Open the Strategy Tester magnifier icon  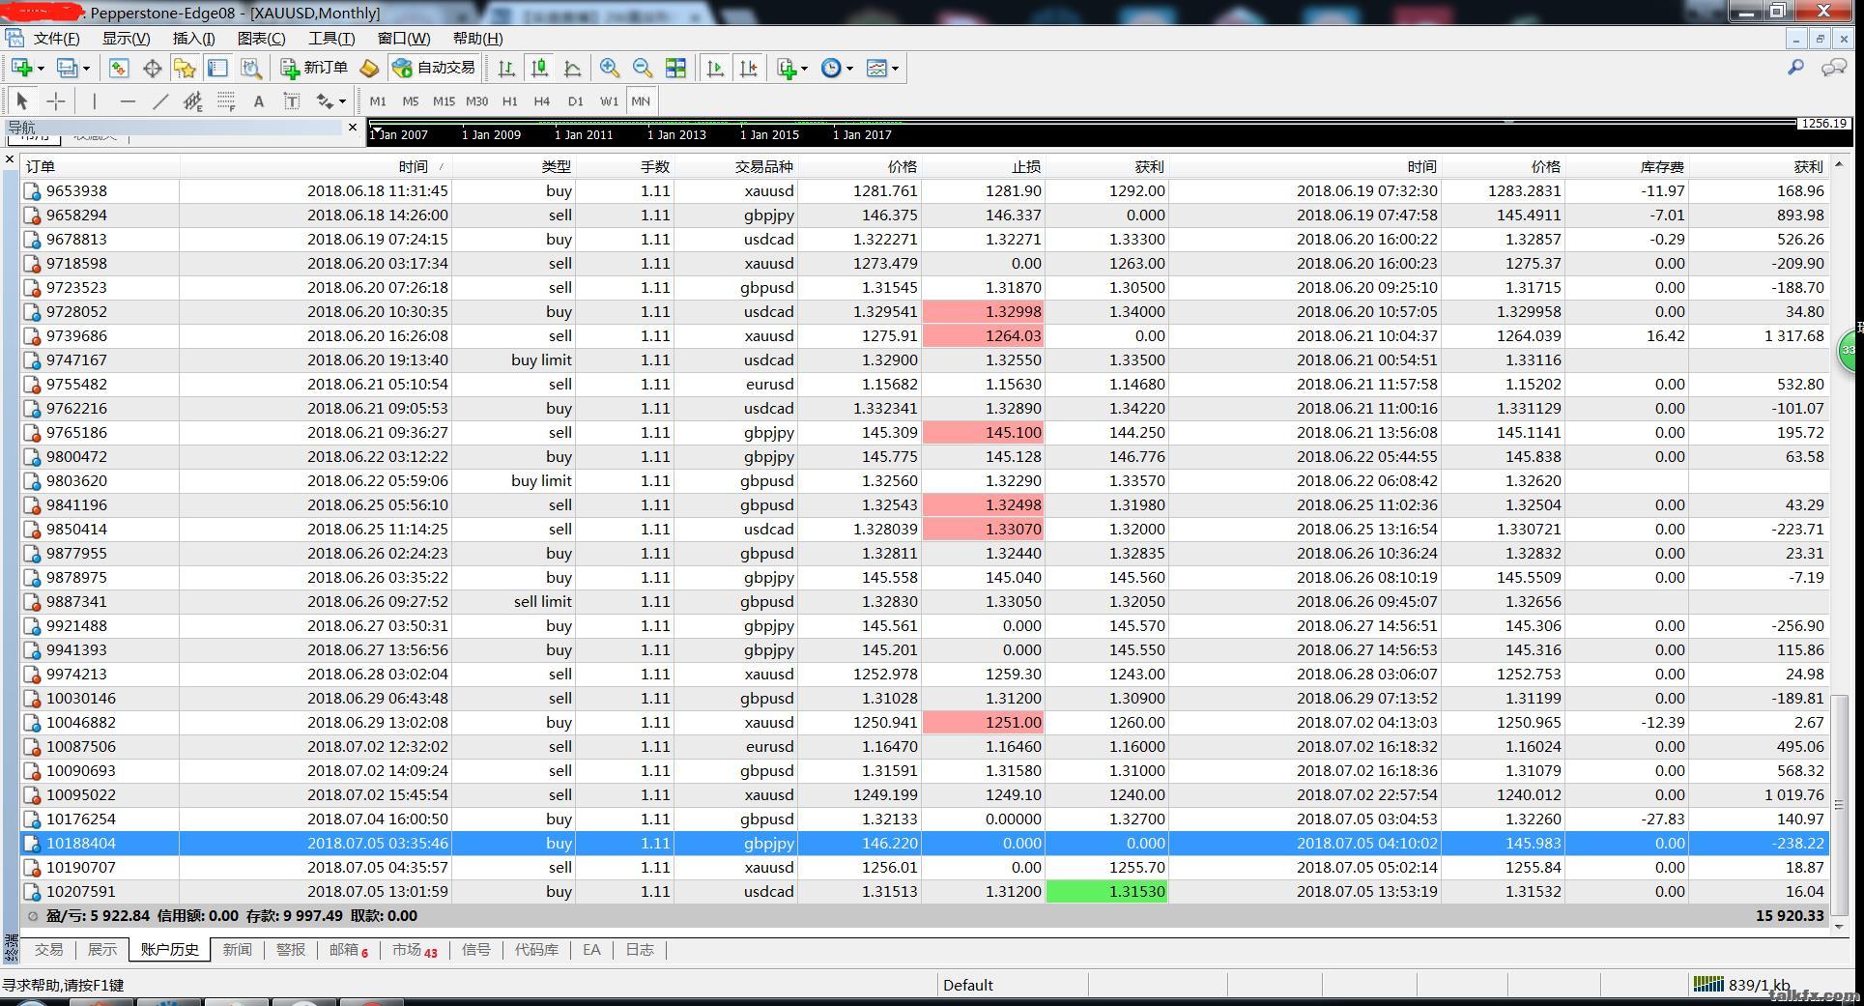(250, 68)
